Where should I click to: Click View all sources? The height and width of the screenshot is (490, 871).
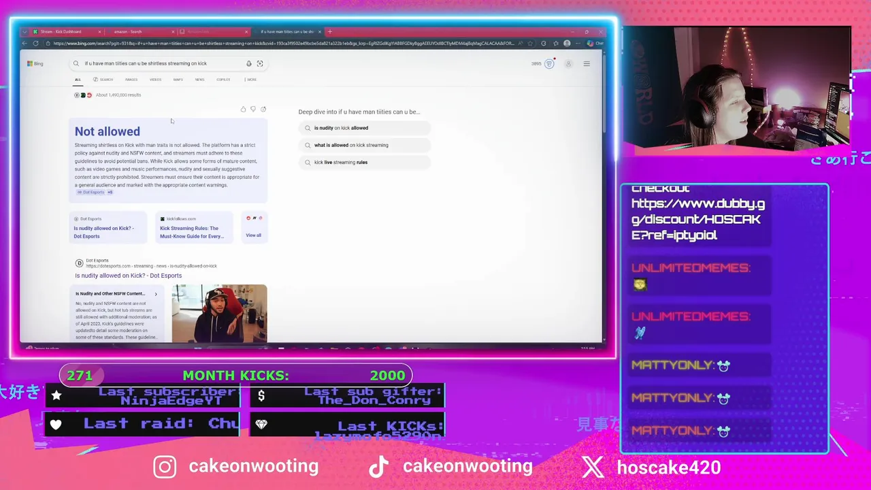click(x=253, y=235)
